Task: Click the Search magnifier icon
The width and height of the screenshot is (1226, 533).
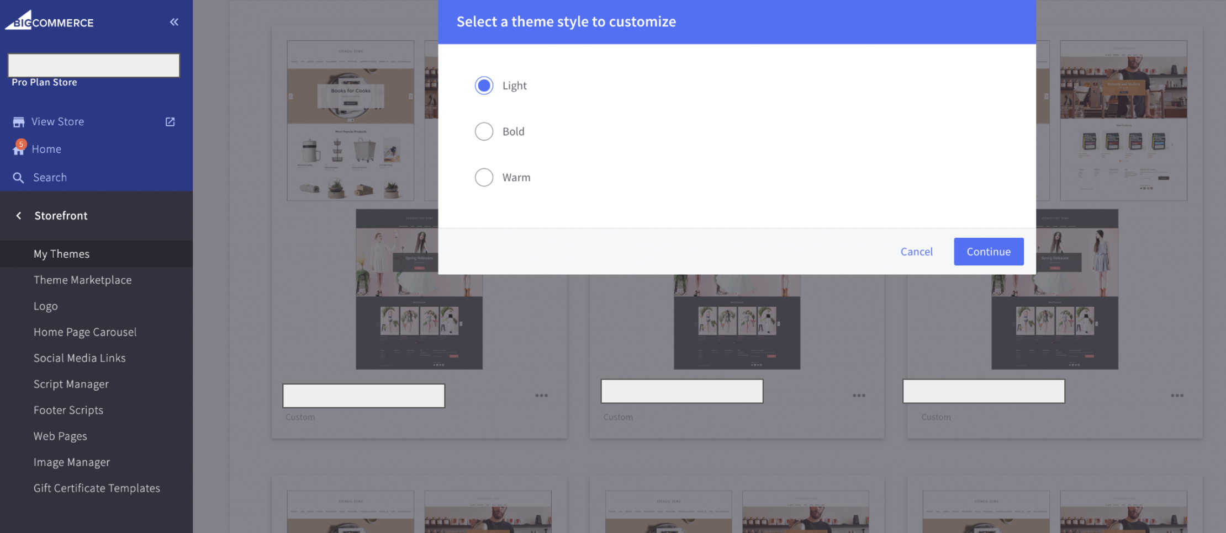Action: [19, 178]
